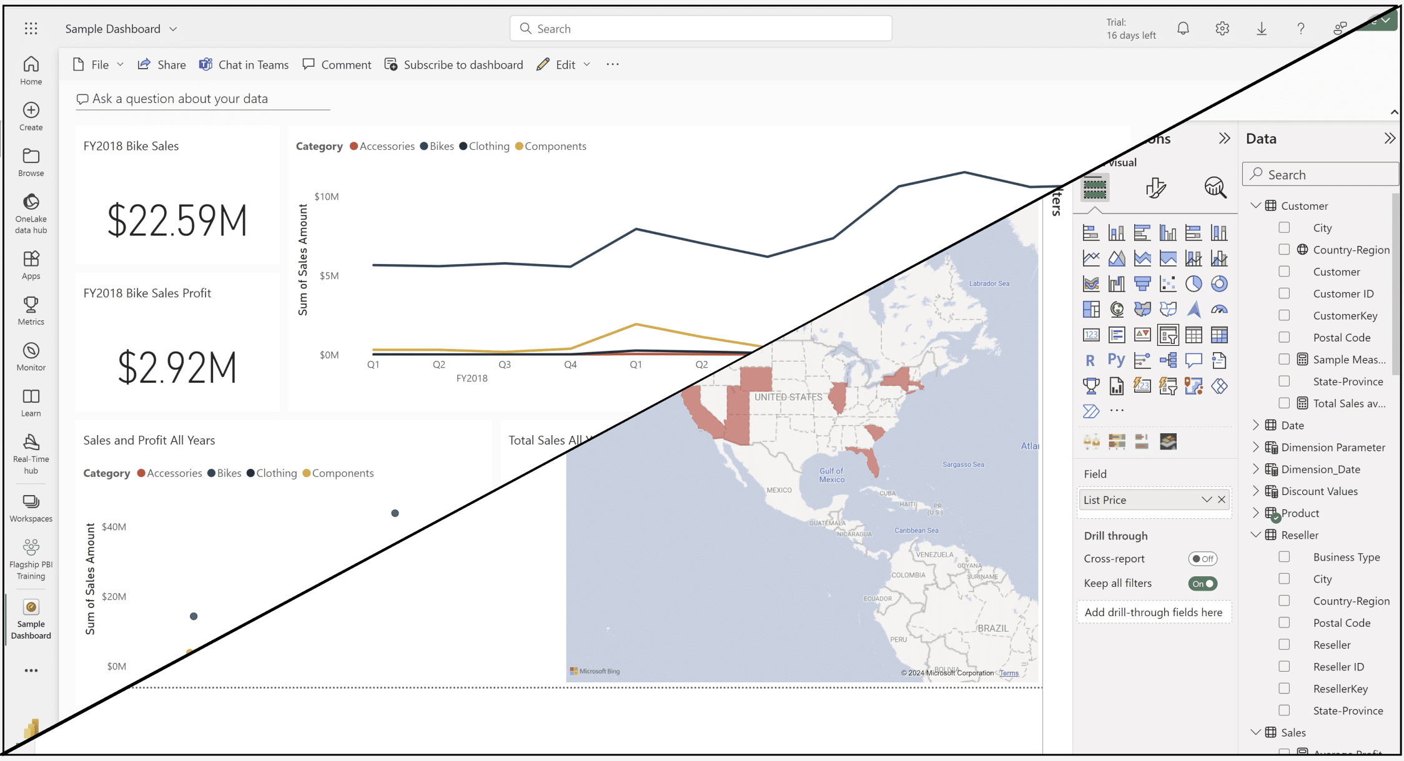Image resolution: width=1404 pixels, height=761 pixels.
Task: Select the Python visual icon
Action: (1116, 360)
